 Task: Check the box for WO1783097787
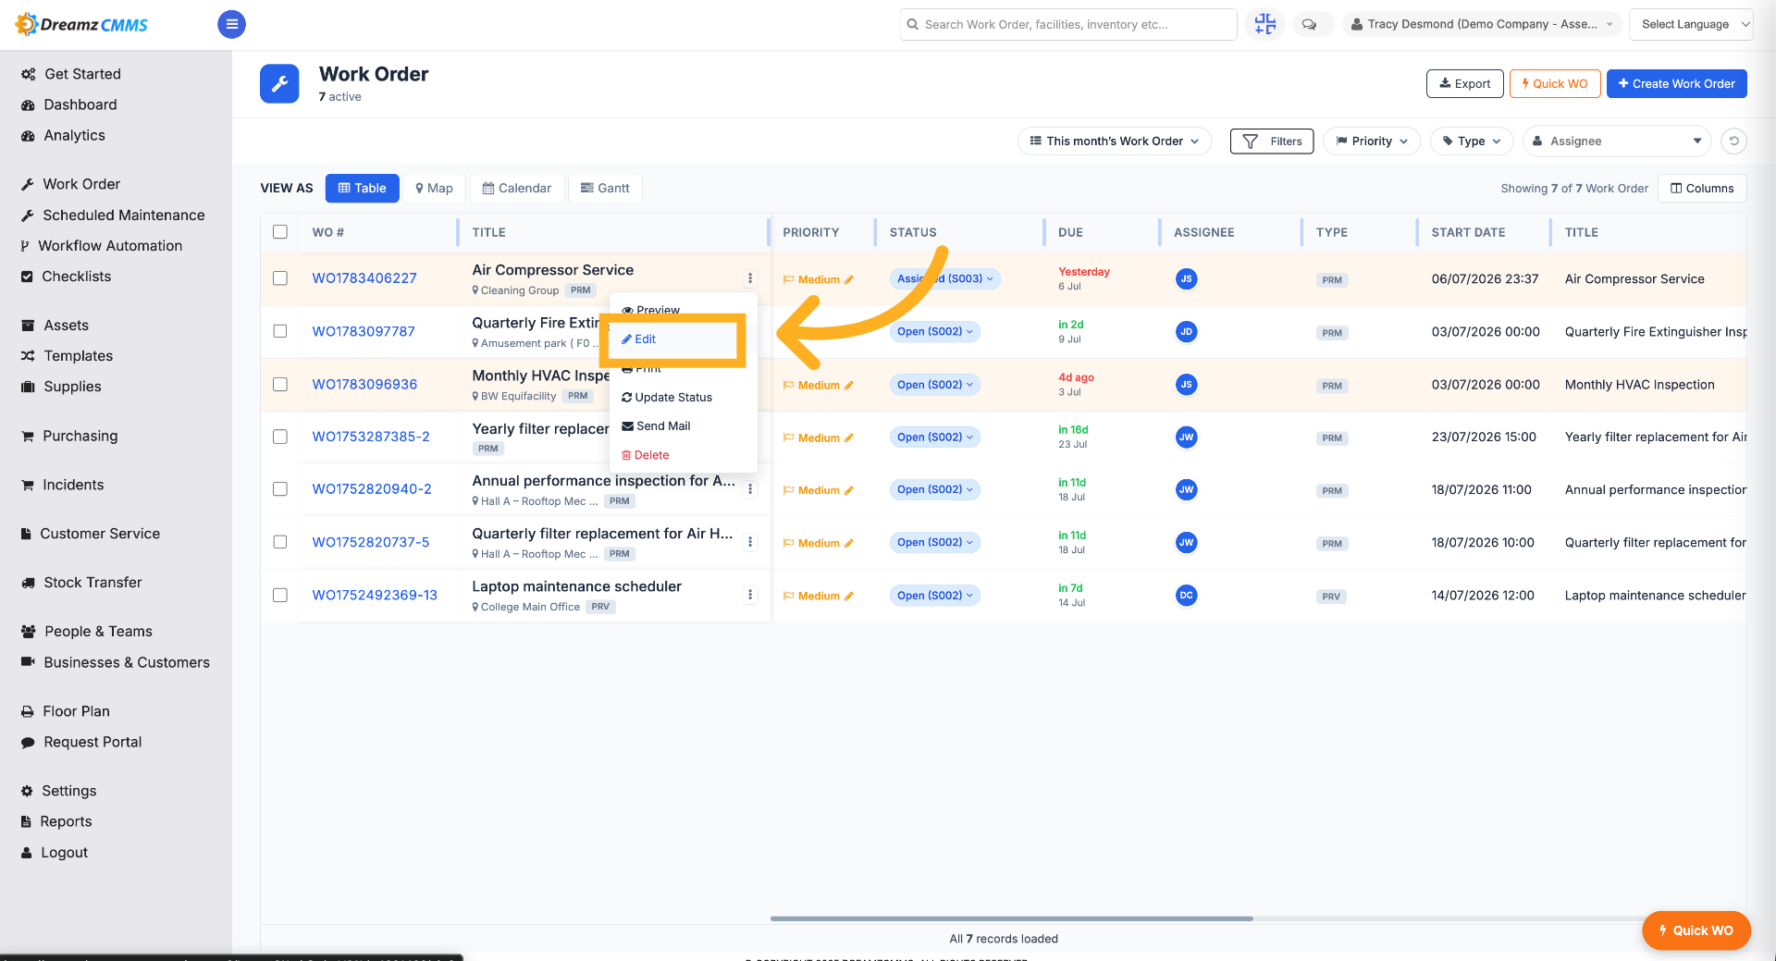[280, 330]
